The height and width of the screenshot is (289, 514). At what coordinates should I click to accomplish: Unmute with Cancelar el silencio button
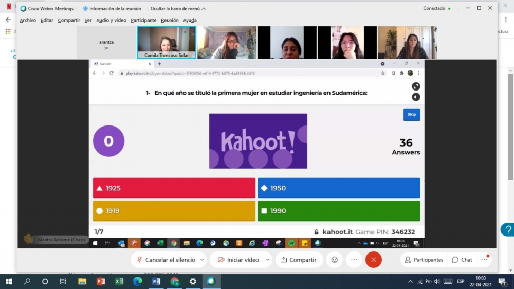pos(166,260)
